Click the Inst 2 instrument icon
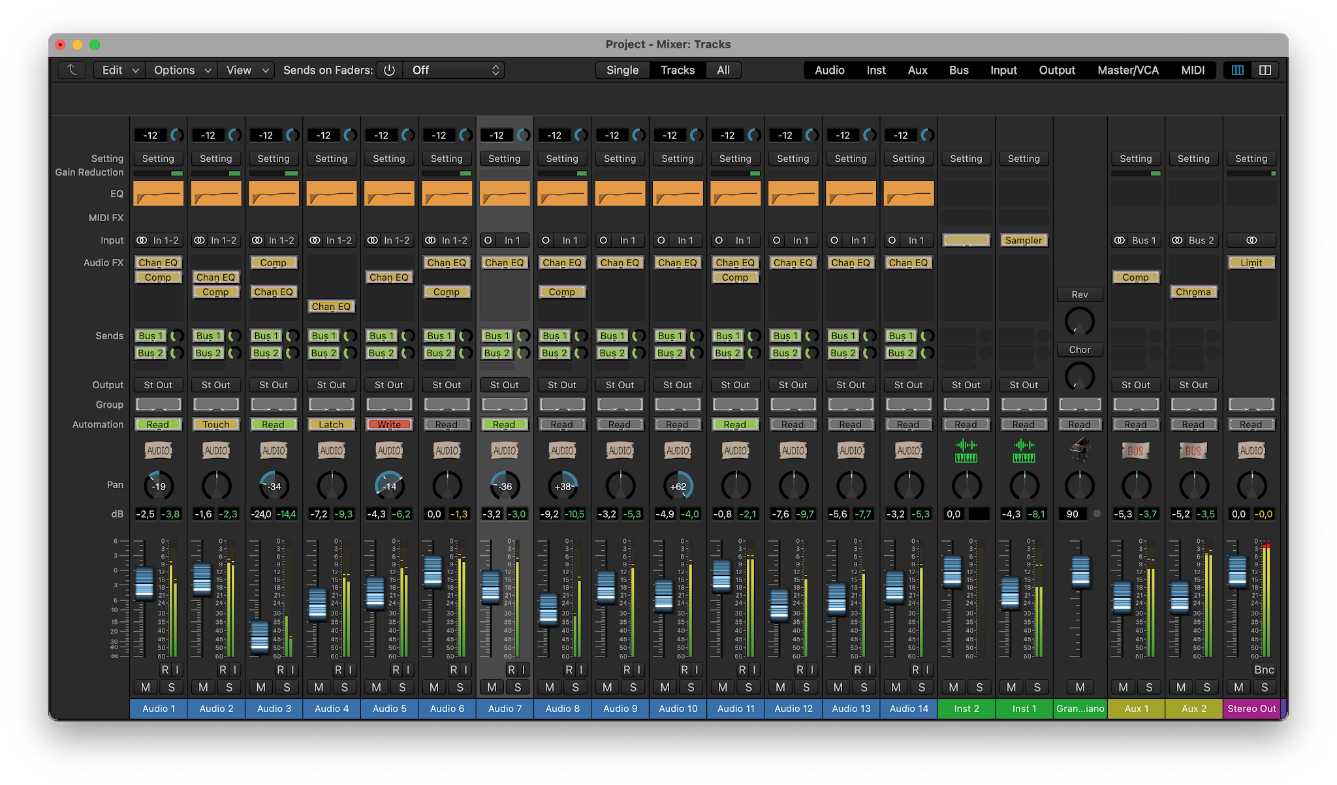 [966, 450]
